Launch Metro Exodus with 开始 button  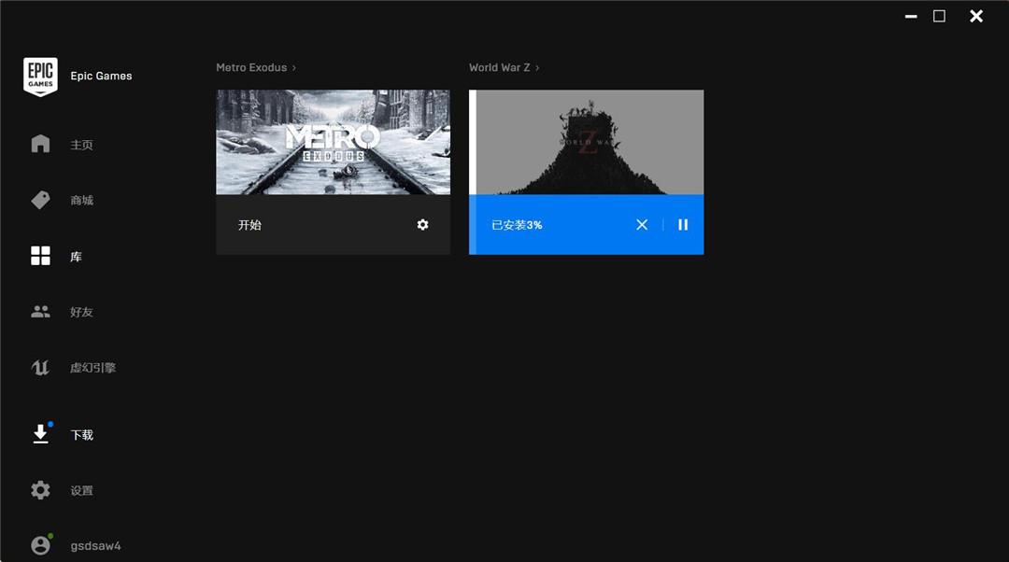(249, 225)
